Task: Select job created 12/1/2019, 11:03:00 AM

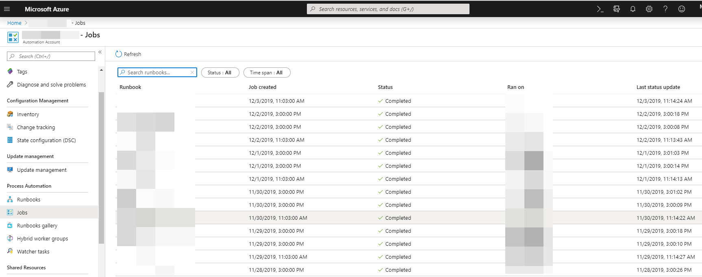Action: [276, 179]
